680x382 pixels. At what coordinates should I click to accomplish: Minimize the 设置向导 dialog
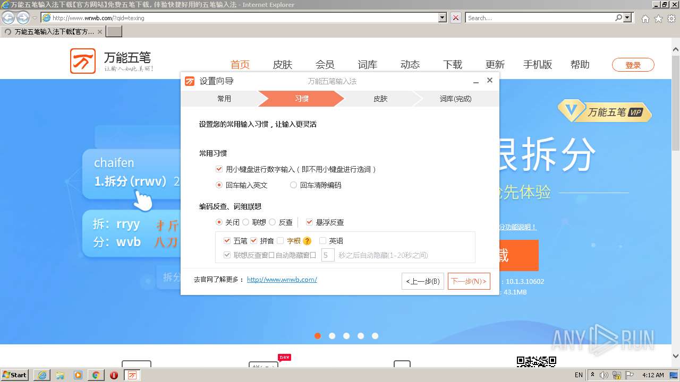point(476,81)
